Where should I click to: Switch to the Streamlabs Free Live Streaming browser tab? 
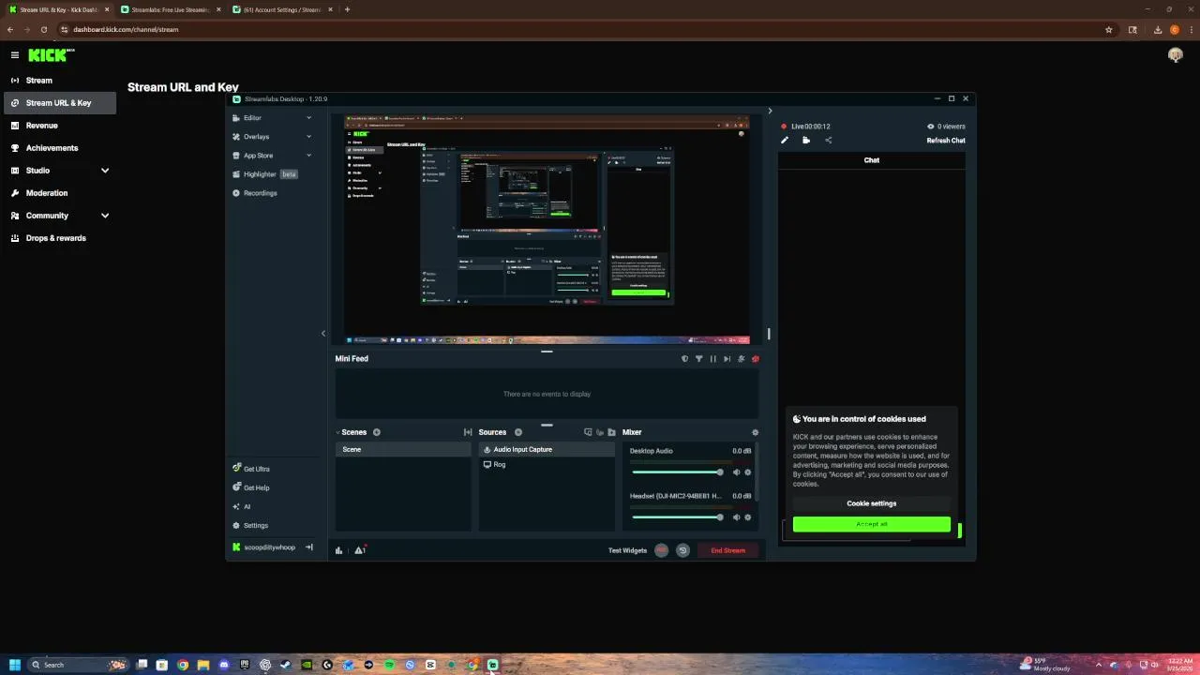point(171,9)
